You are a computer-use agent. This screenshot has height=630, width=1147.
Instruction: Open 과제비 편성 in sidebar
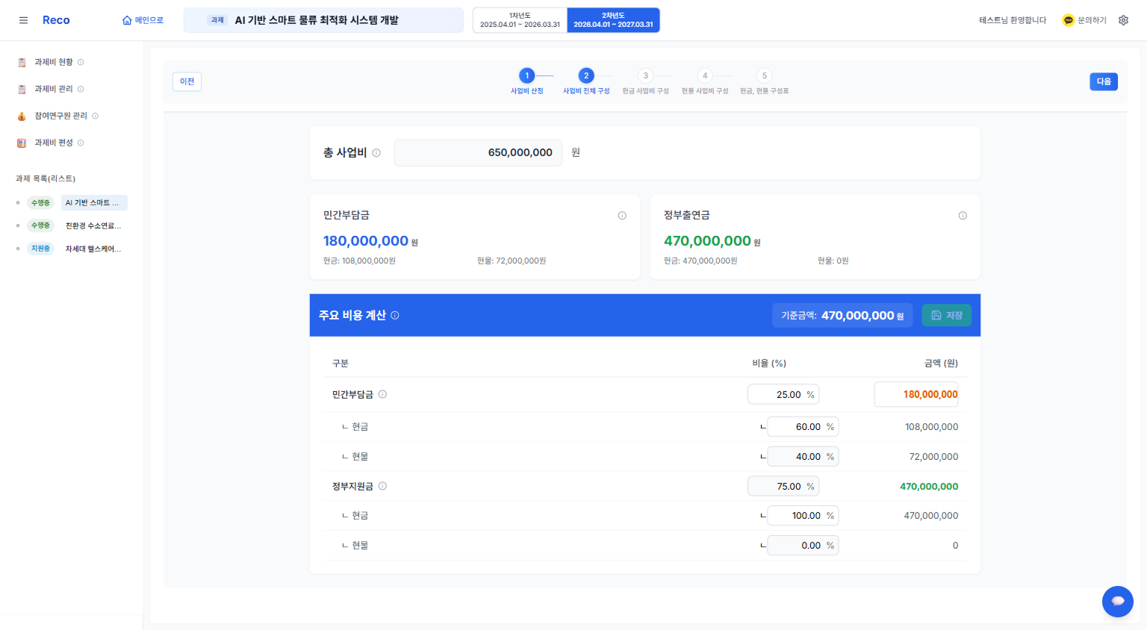[54, 143]
